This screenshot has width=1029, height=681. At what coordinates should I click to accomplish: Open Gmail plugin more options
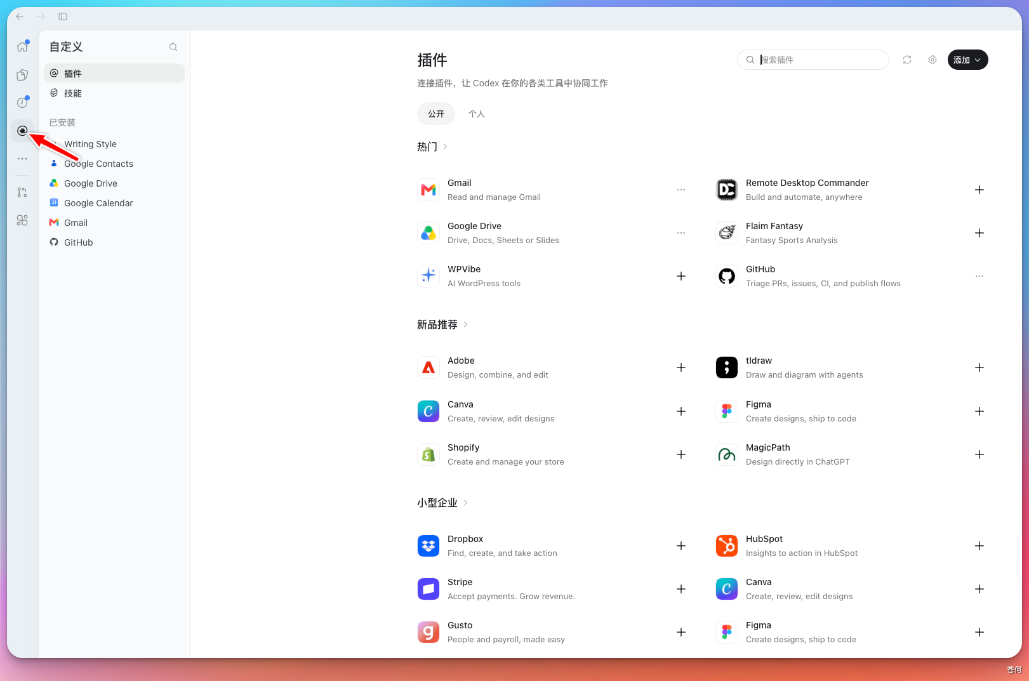pos(681,190)
